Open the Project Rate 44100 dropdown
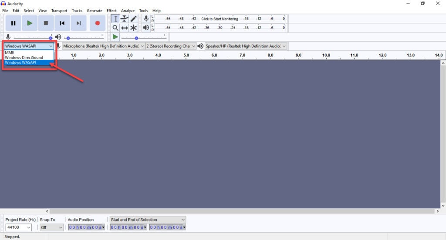The height and width of the screenshot is (240, 446). pos(18,227)
